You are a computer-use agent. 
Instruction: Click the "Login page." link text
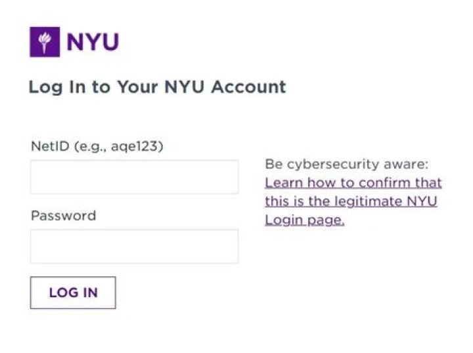(304, 220)
